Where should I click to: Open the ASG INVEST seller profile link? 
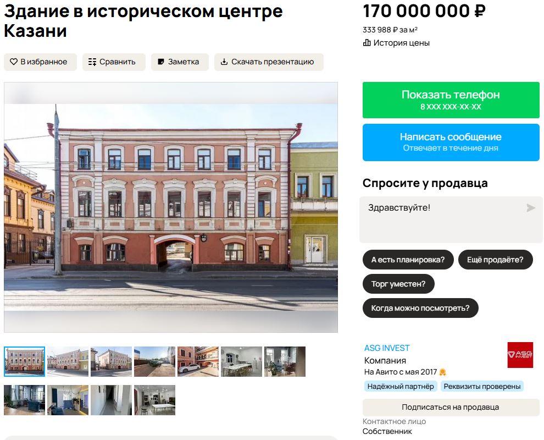click(386, 348)
